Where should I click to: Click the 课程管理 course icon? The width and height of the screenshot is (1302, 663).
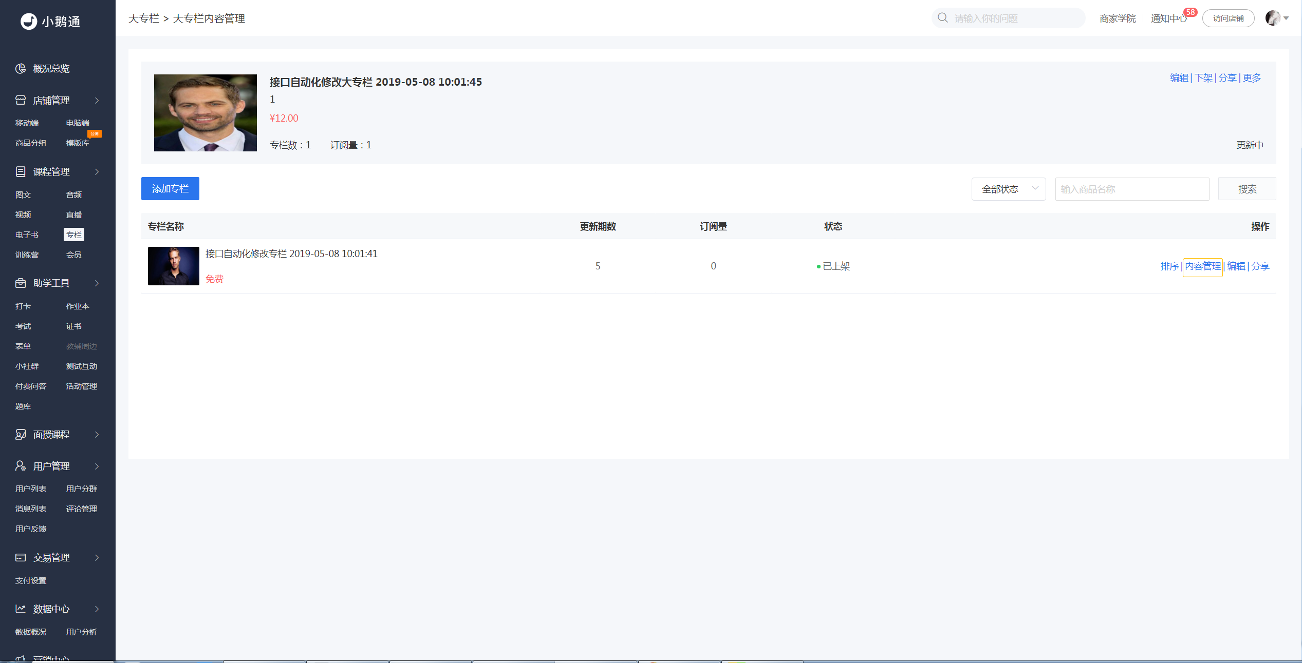(21, 171)
